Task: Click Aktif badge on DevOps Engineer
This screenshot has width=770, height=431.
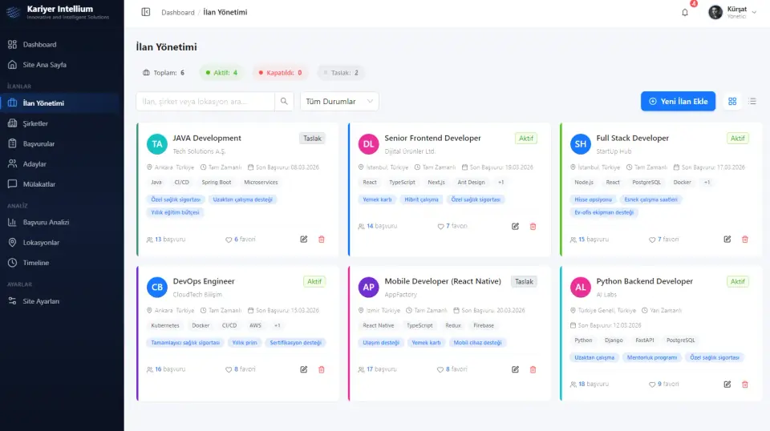Action: [x=314, y=281]
